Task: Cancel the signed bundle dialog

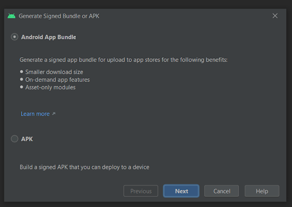Action: tap(221, 191)
